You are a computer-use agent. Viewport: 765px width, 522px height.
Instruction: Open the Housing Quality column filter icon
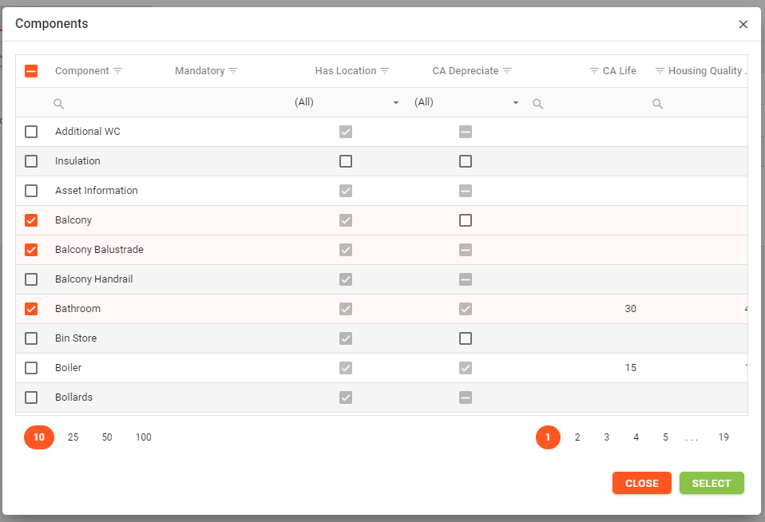pyautogui.click(x=660, y=71)
